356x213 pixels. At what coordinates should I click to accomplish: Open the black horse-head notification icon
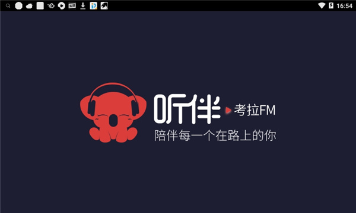[104, 6]
